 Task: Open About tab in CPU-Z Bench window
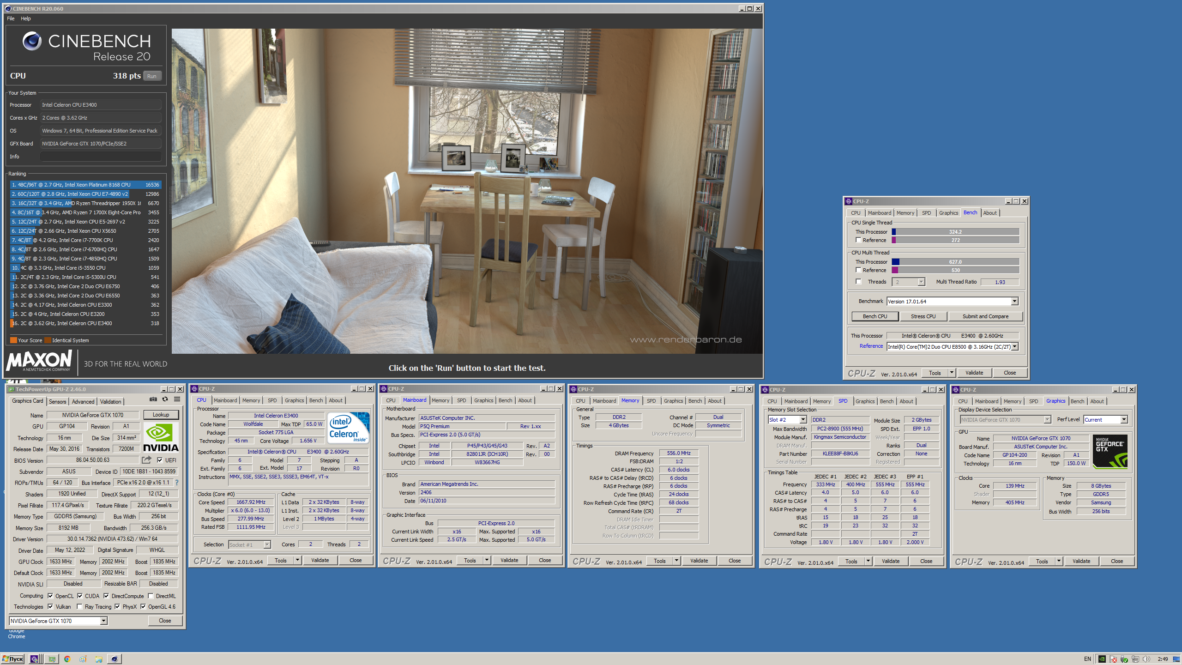coord(989,213)
